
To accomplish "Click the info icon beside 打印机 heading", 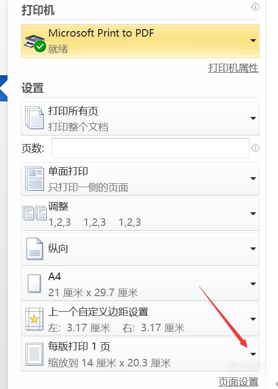I will tap(255, 7).
